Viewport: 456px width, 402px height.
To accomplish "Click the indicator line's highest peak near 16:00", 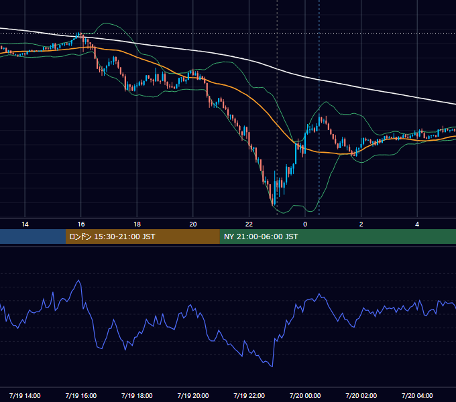I will pyautogui.click(x=78, y=281).
